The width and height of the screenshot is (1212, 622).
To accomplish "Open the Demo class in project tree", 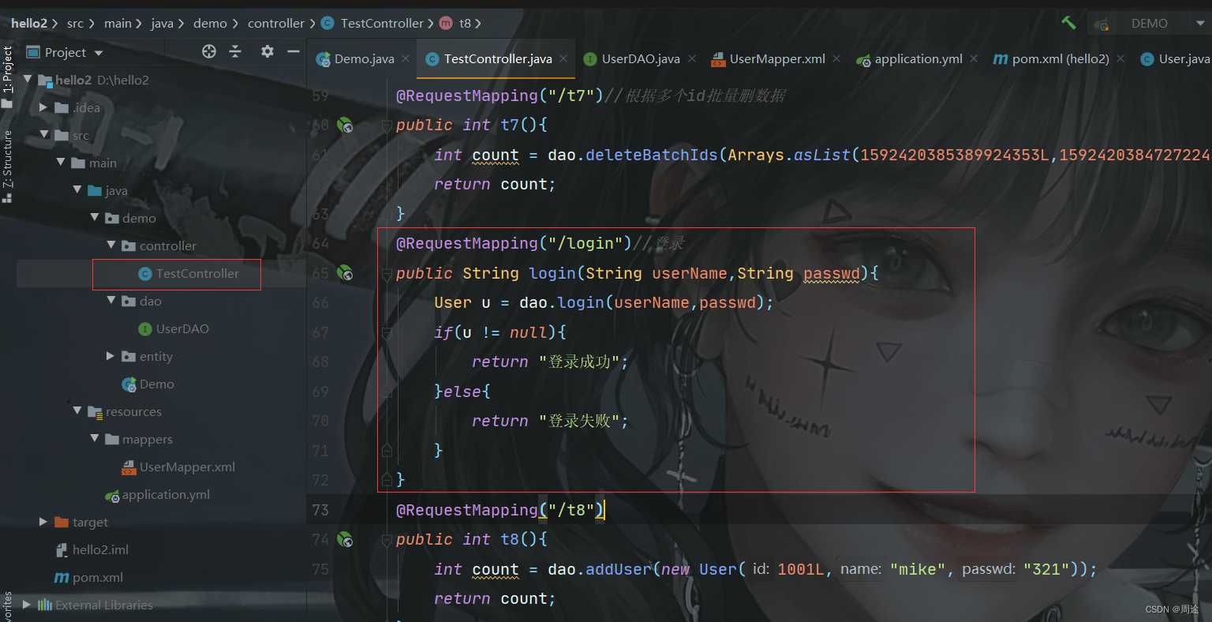I will click(148, 384).
